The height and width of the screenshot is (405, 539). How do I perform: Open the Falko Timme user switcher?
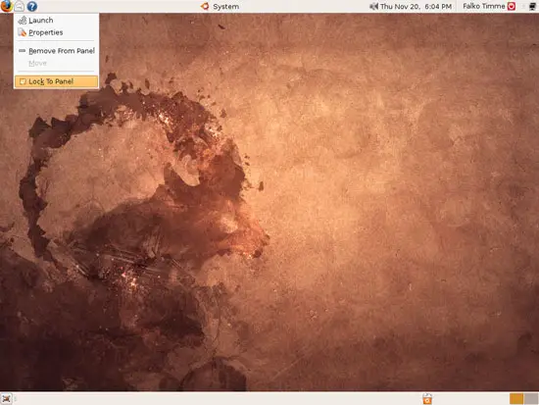point(484,6)
